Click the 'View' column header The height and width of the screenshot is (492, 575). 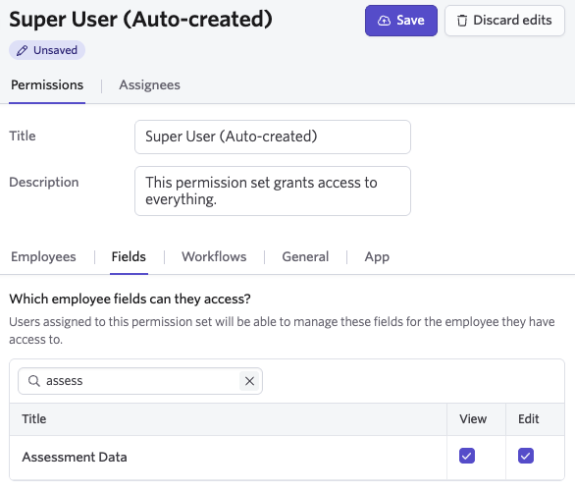(x=473, y=419)
